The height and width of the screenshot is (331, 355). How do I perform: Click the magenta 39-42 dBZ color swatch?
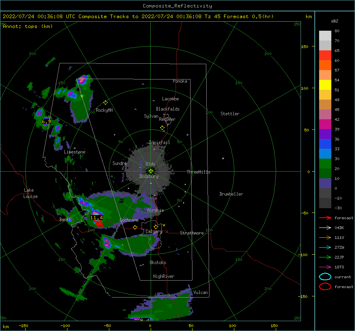point(325,124)
